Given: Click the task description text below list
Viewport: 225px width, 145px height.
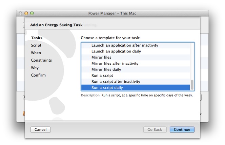Looking at the screenshot, I should click(147, 96).
